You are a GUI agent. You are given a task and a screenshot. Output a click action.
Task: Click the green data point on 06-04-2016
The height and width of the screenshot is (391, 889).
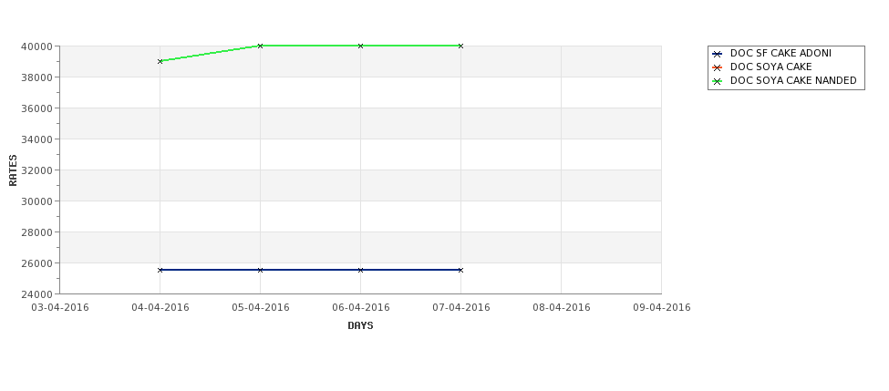pyautogui.click(x=360, y=46)
